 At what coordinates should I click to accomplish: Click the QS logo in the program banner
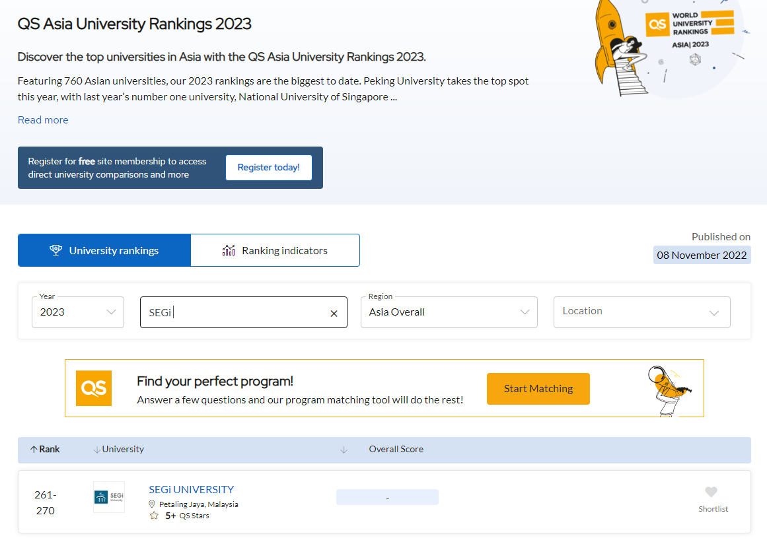[94, 388]
